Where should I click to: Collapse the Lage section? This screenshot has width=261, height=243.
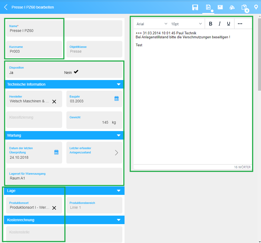(118, 191)
